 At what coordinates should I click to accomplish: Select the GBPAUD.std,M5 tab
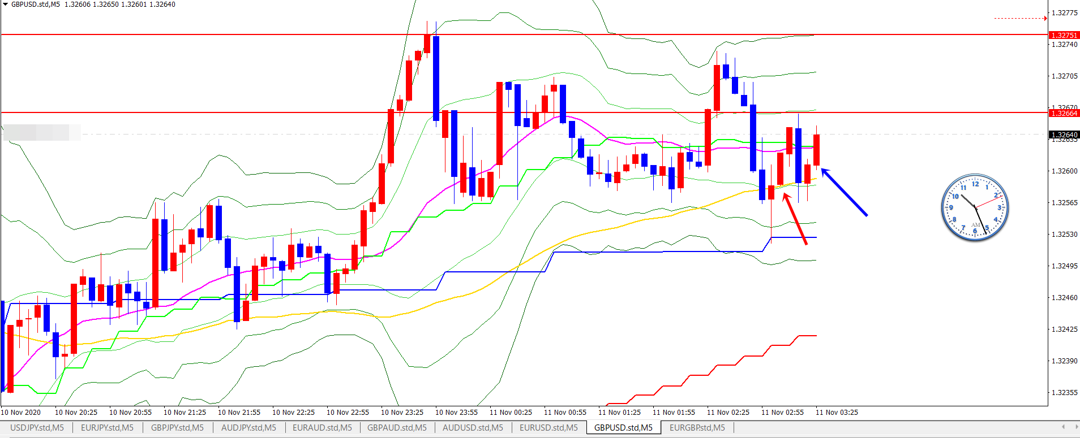(397, 428)
